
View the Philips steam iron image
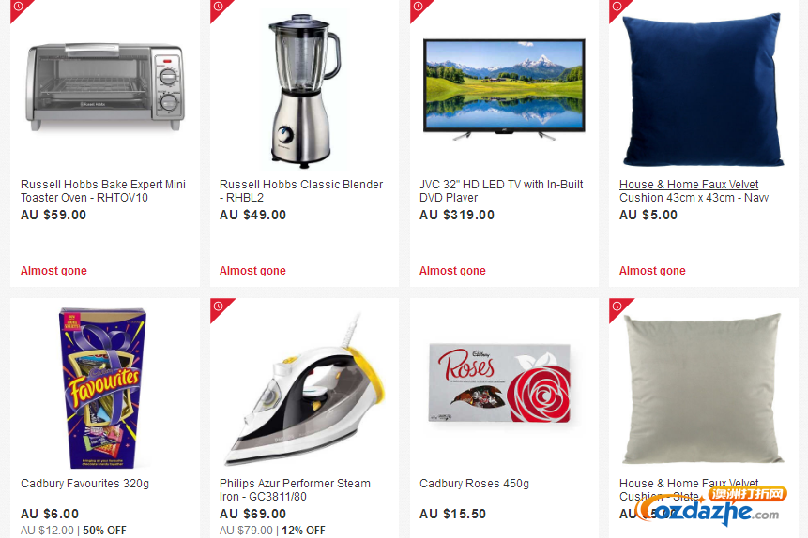click(x=306, y=389)
